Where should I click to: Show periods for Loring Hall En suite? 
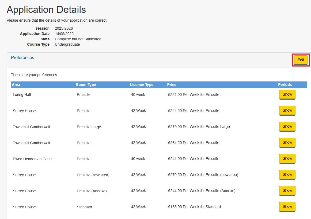[x=287, y=94]
